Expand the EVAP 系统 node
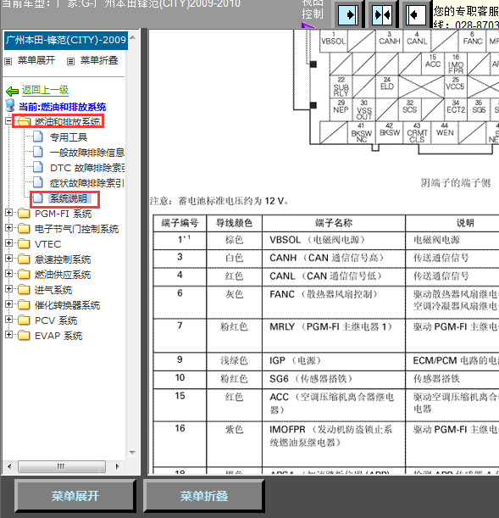The image size is (499, 518). click(9, 335)
